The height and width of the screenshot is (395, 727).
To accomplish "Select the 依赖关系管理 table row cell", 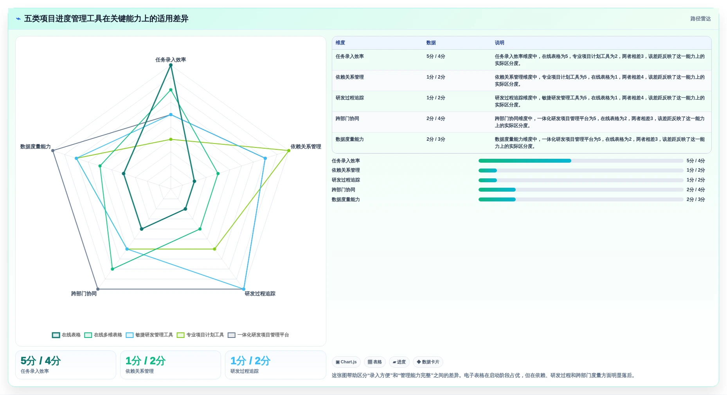I will click(x=350, y=77).
